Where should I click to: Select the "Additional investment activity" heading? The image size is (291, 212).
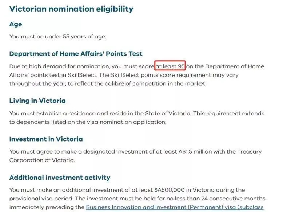tap(60, 178)
